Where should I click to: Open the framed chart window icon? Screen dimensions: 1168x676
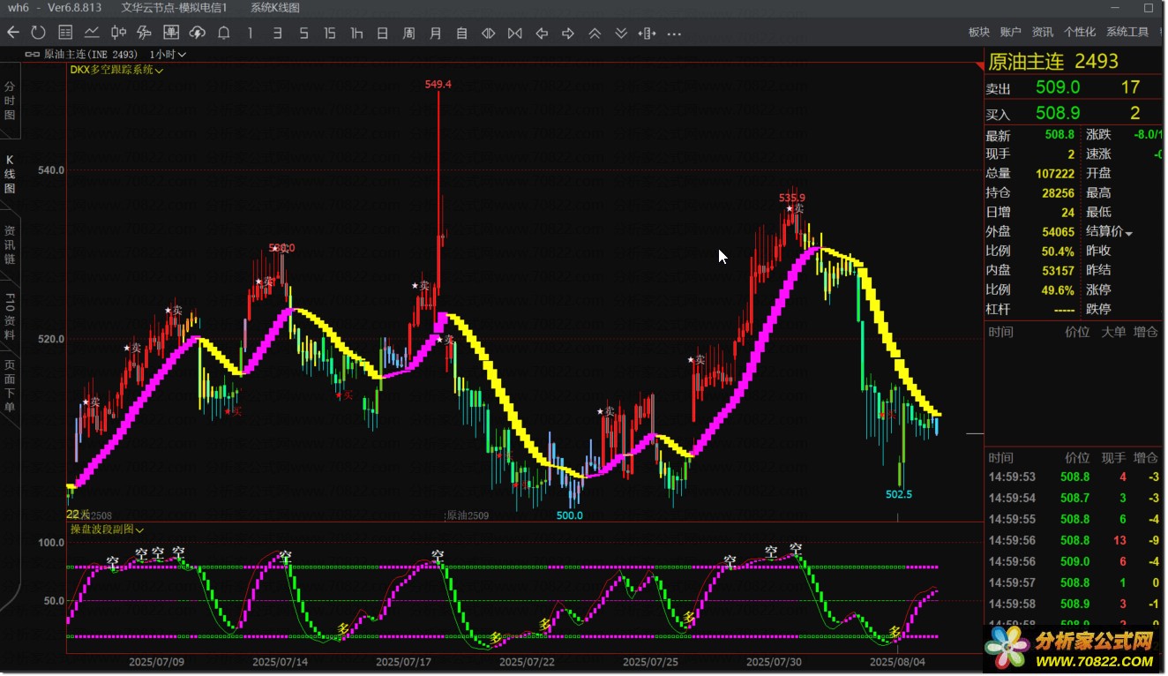[171, 33]
